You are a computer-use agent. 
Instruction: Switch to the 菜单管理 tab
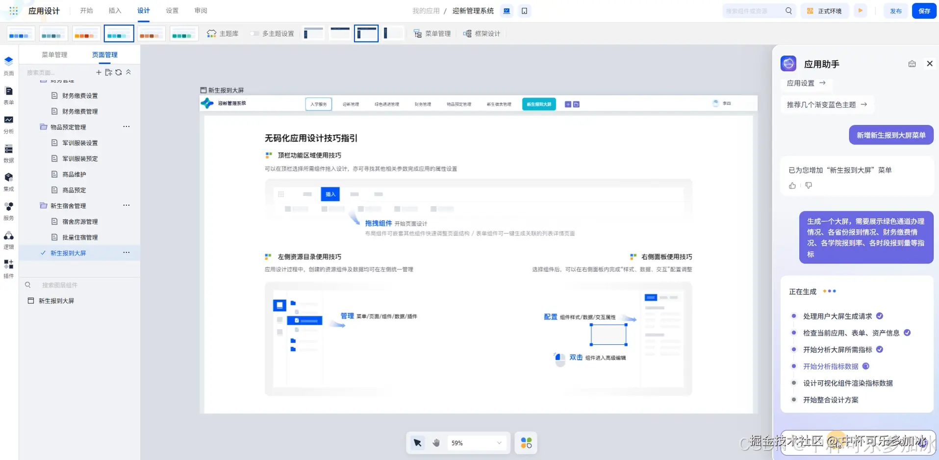click(54, 54)
